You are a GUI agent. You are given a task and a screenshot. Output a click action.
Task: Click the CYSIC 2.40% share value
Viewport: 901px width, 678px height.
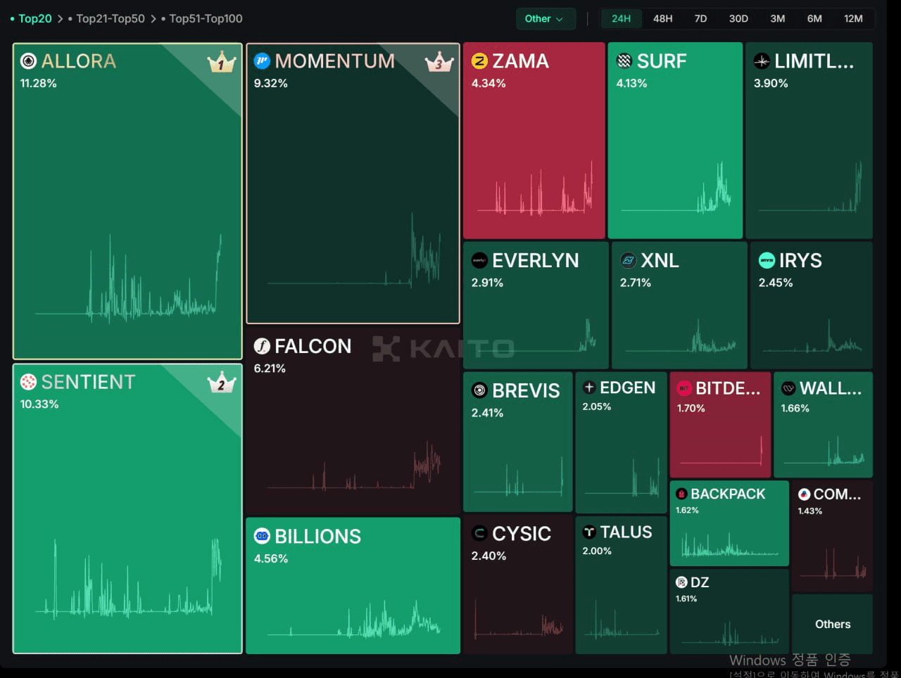click(489, 556)
